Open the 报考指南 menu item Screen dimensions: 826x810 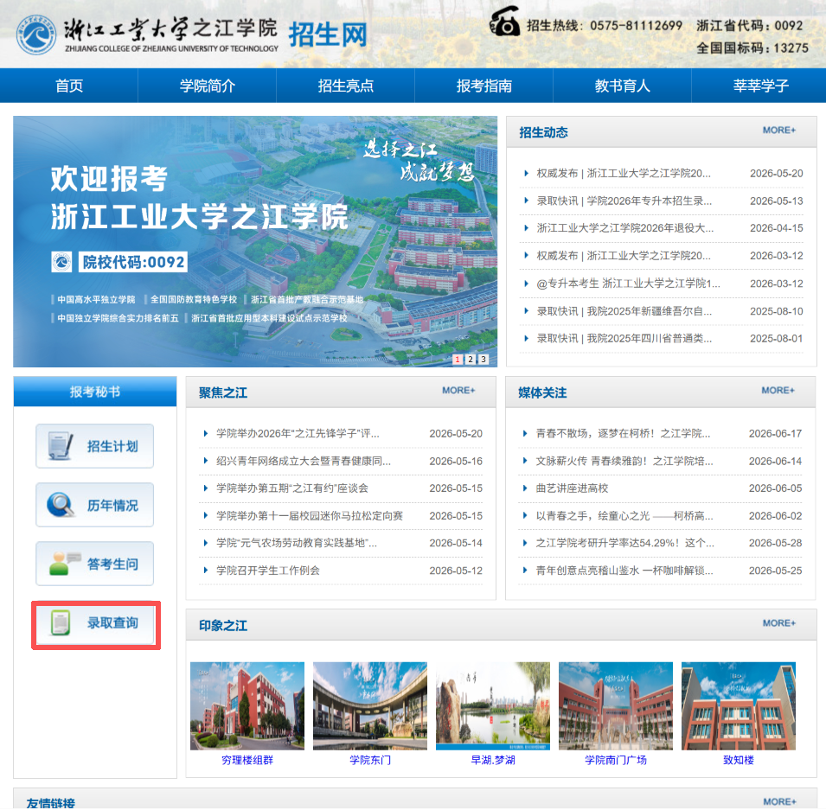click(x=484, y=86)
